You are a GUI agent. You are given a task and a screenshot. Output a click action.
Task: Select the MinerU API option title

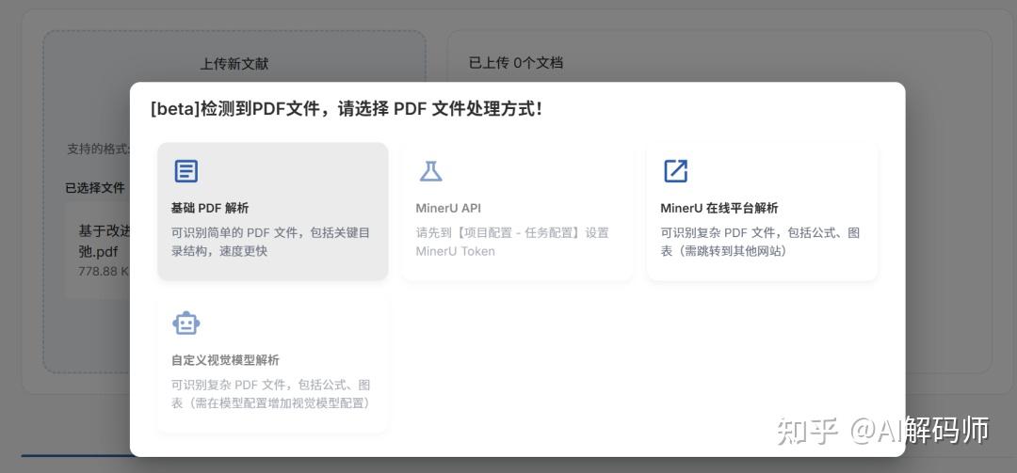click(448, 208)
